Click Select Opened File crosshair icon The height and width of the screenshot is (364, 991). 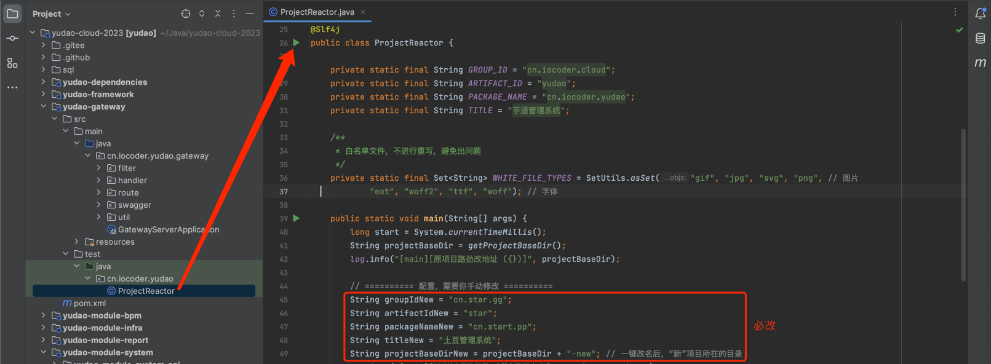[186, 14]
